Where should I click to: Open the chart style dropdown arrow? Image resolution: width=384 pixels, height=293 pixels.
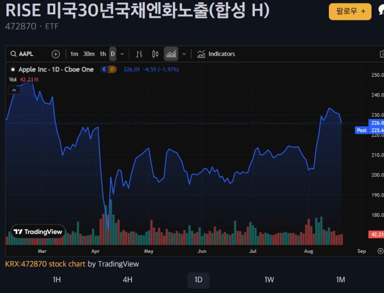(184, 54)
